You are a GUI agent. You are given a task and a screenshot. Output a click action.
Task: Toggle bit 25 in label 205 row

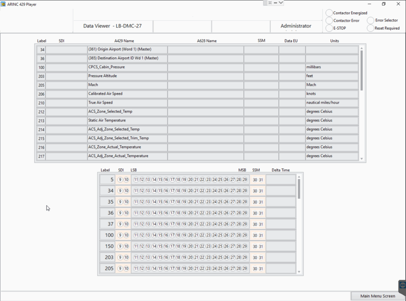[x=220, y=269]
